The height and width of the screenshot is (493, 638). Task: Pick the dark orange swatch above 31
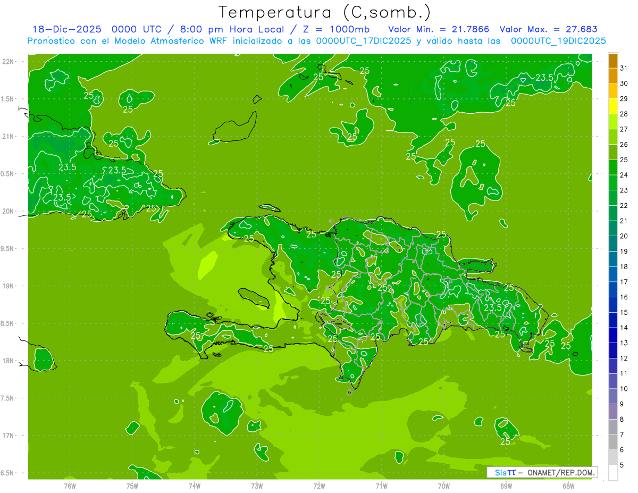[x=613, y=61]
